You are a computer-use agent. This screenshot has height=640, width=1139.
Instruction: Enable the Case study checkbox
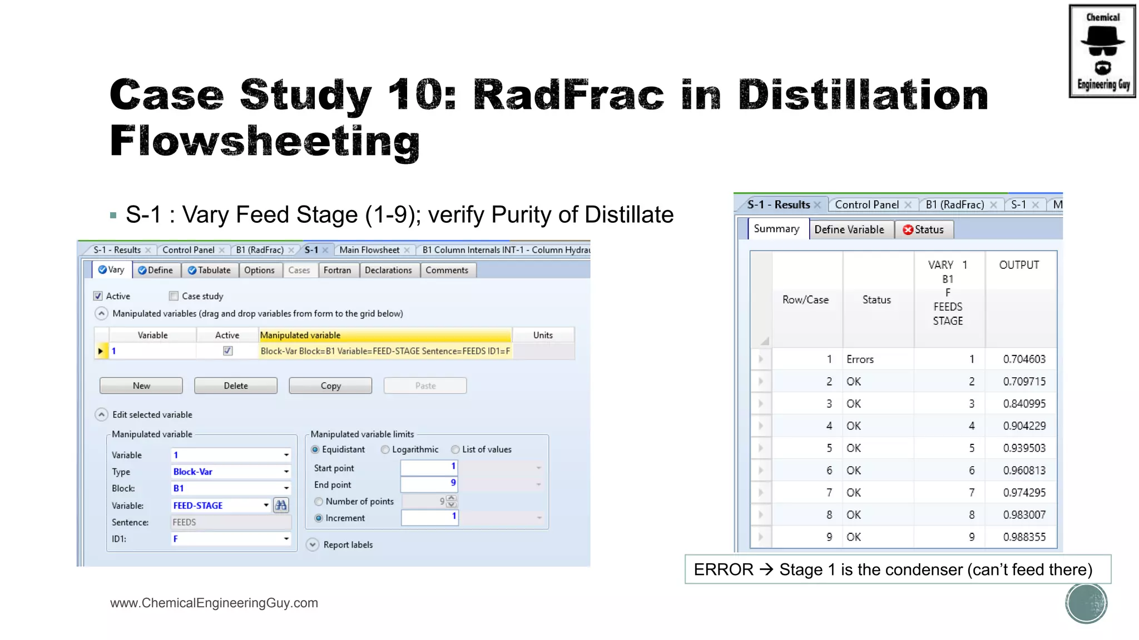click(x=174, y=296)
